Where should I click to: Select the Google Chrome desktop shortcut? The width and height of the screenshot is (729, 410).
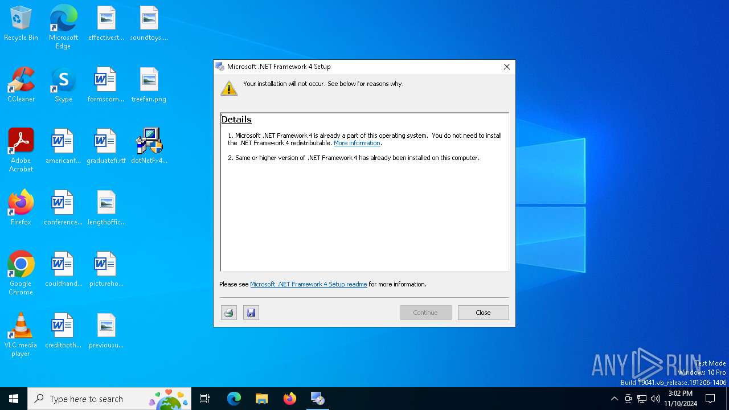[21, 273]
